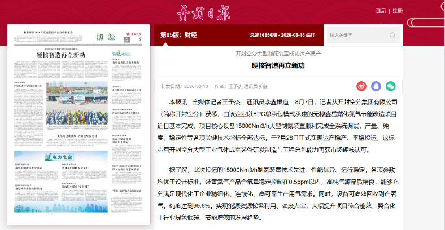
Task: Select the 第05版：财经 tab
Action: (178, 35)
